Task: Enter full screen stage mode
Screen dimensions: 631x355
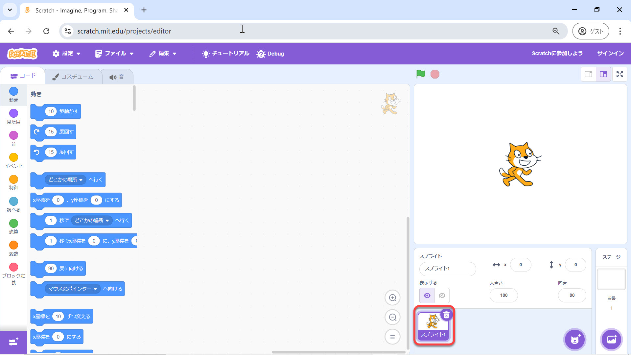Action: pos(620,74)
